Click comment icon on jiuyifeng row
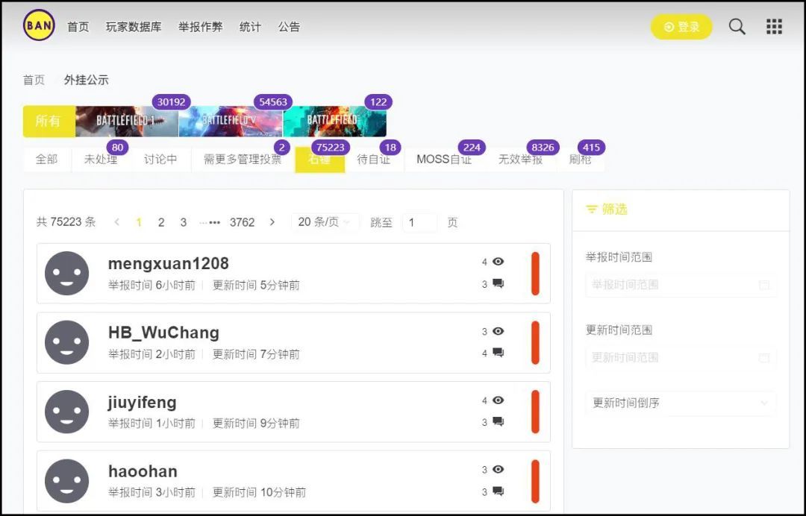806x516 pixels. pyautogui.click(x=498, y=421)
